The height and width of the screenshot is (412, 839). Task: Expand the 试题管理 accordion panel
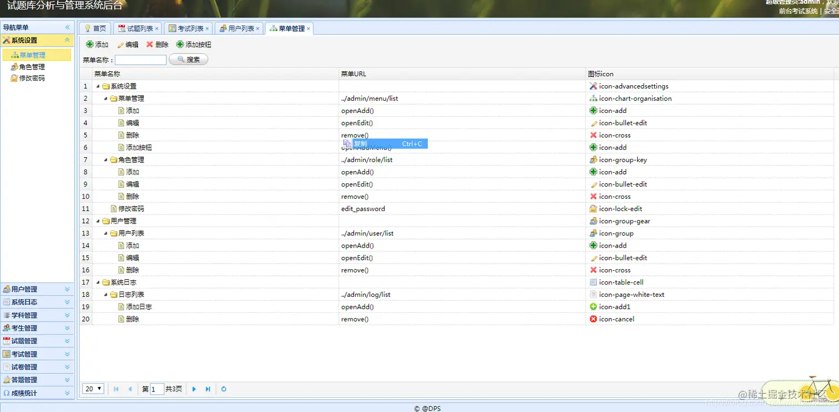point(37,341)
